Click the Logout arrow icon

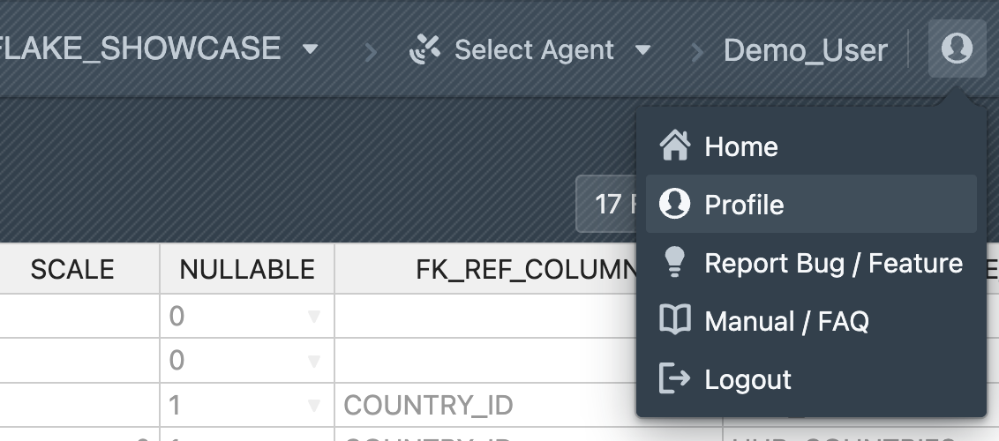click(x=675, y=379)
